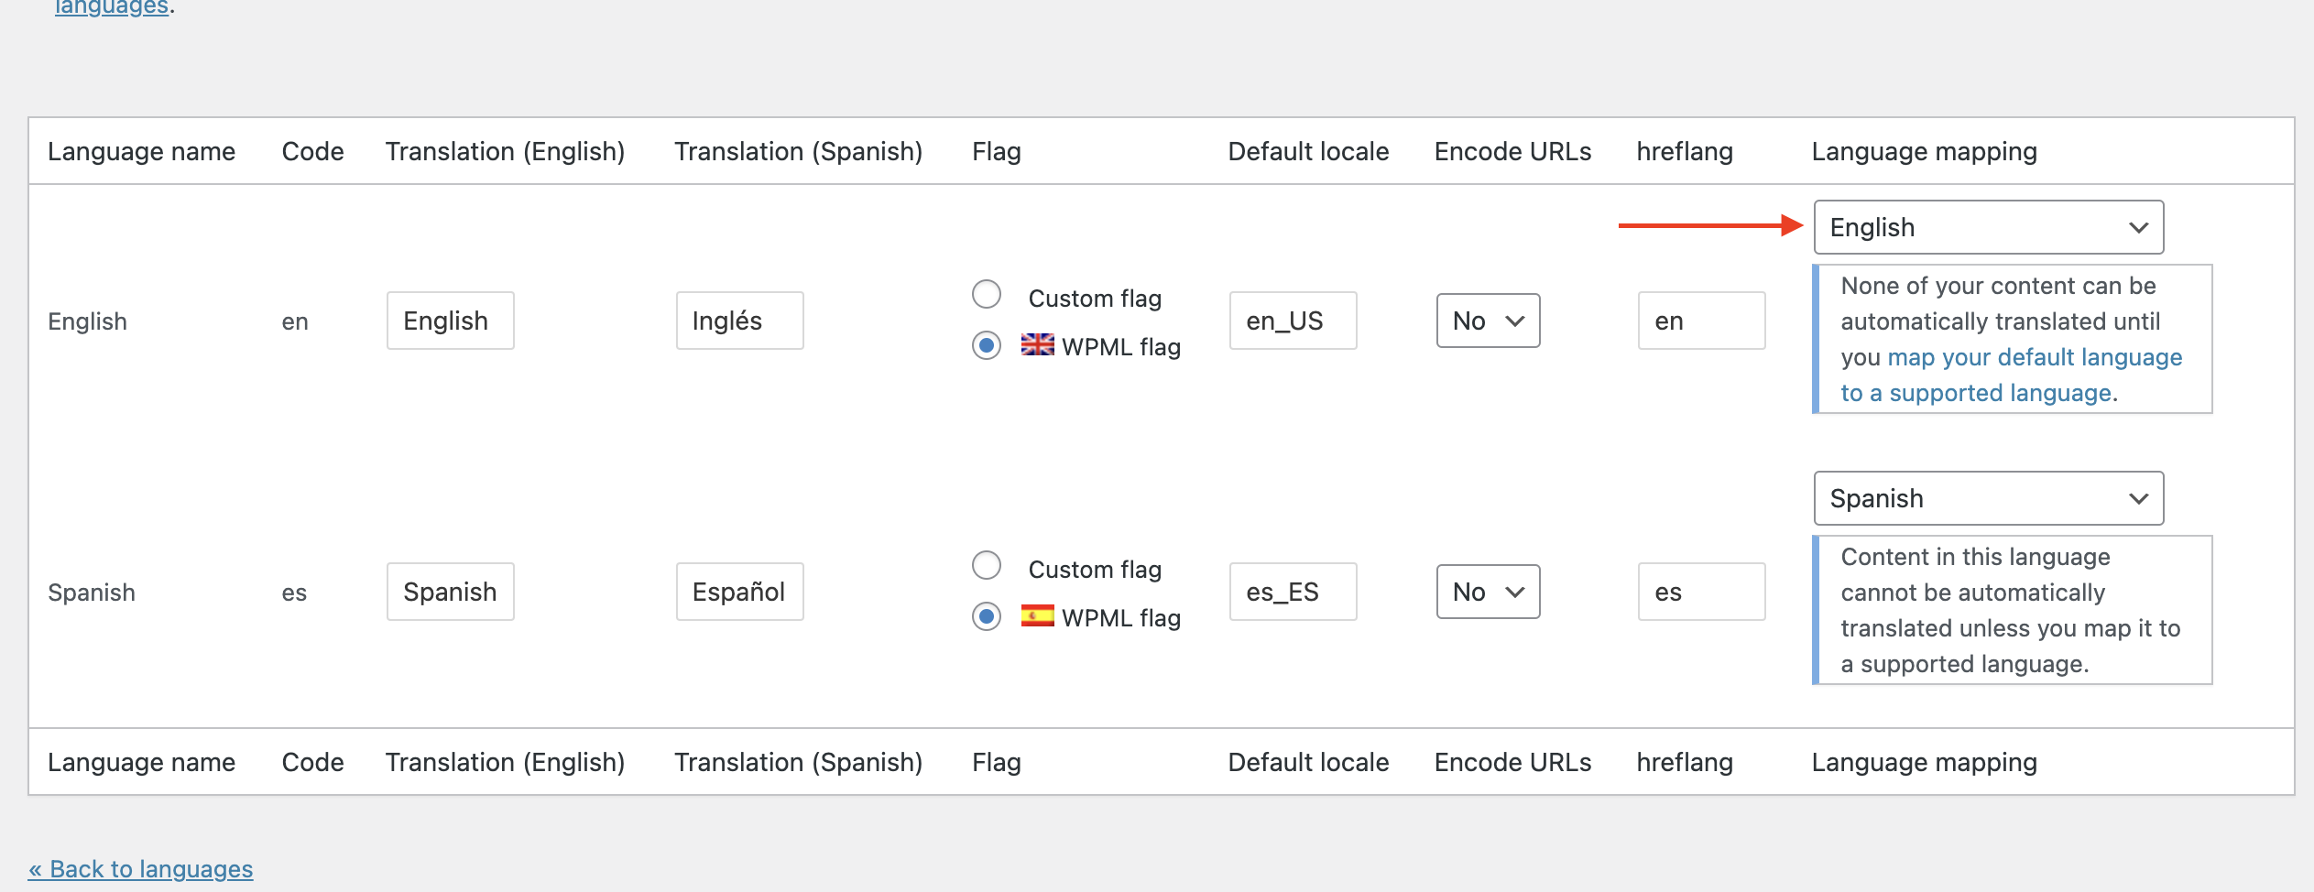Open Spanish language mapping dropdown

(1989, 498)
